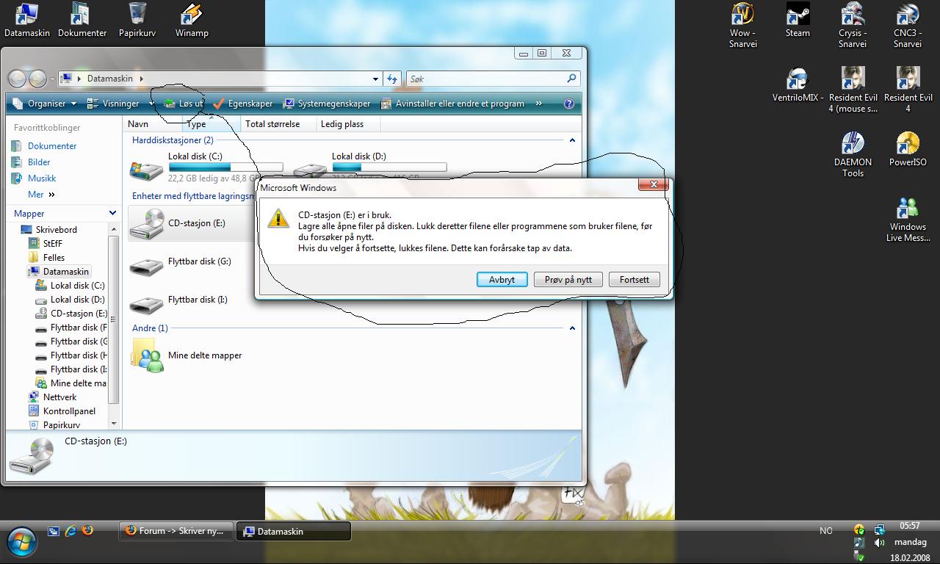Sort by the Ledig plass column
Screen dimensions: 940x564
[347, 124]
